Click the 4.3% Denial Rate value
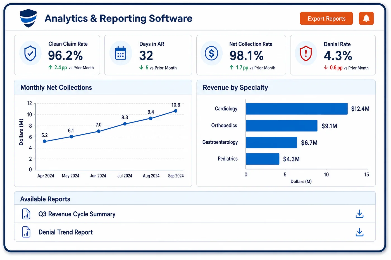391x260 pixels. click(x=338, y=56)
